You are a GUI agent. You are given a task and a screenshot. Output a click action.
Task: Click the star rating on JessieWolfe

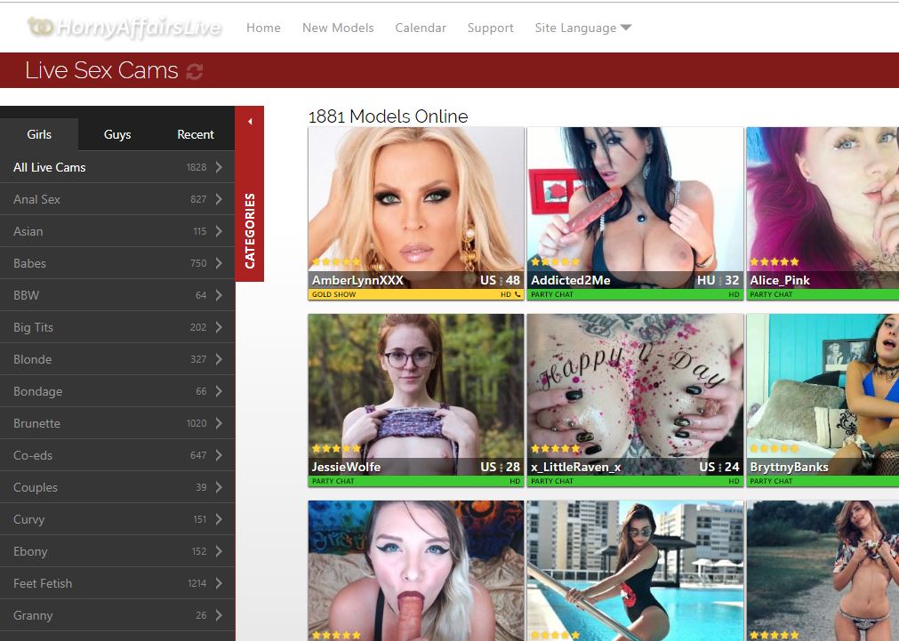coord(336,448)
